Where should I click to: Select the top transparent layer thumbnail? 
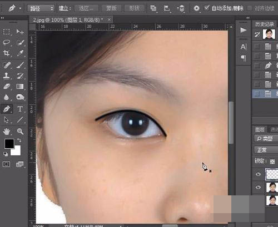(x=272, y=174)
